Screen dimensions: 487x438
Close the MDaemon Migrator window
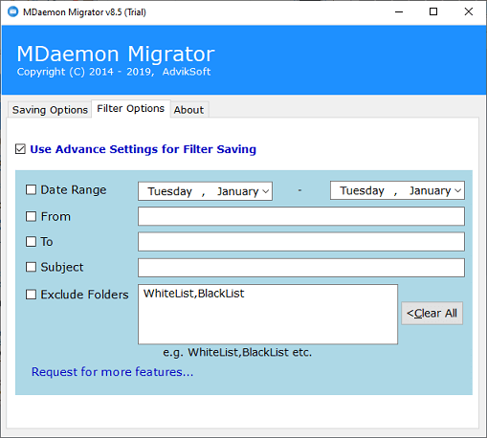(469, 12)
